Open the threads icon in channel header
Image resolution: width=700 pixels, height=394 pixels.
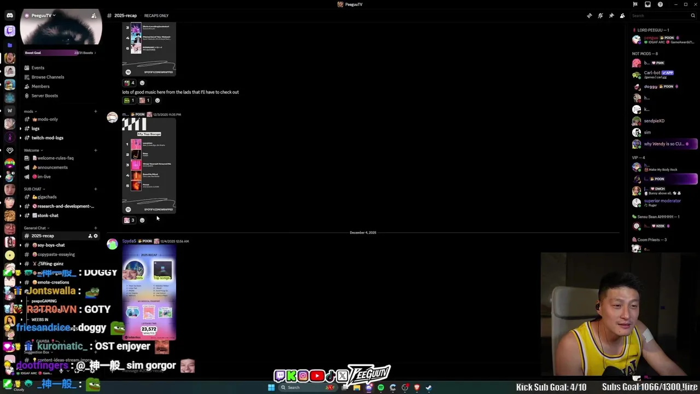click(x=589, y=15)
